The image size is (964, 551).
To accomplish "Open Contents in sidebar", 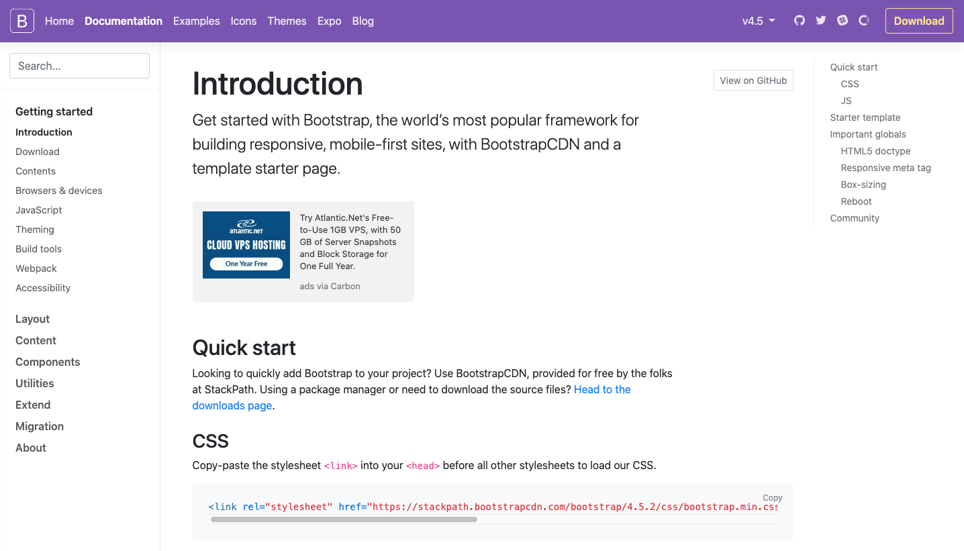I will [x=36, y=171].
